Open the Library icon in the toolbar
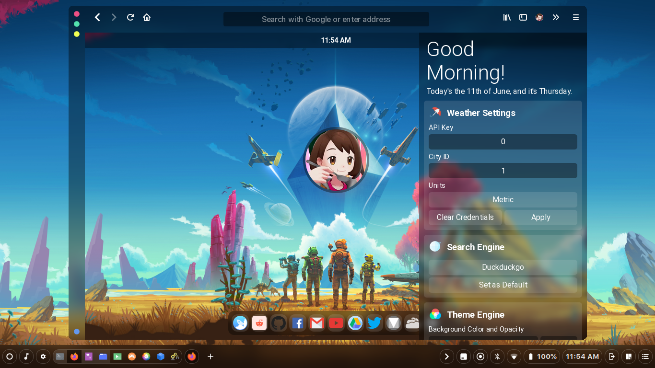655x368 pixels. (x=507, y=17)
